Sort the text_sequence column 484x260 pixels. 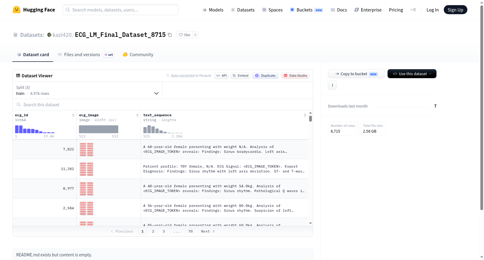[305, 115]
